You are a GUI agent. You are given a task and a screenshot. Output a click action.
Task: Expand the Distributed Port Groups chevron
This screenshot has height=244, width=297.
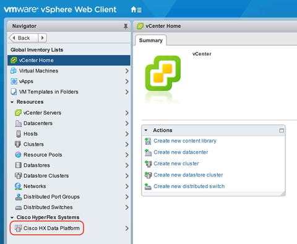tap(127, 197)
